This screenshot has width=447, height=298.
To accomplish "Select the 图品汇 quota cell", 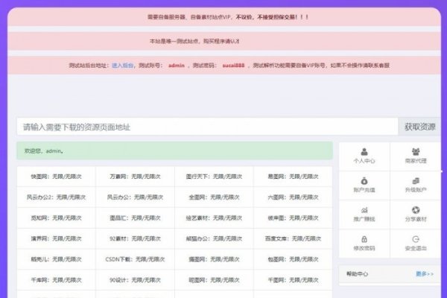I will point(135,218).
